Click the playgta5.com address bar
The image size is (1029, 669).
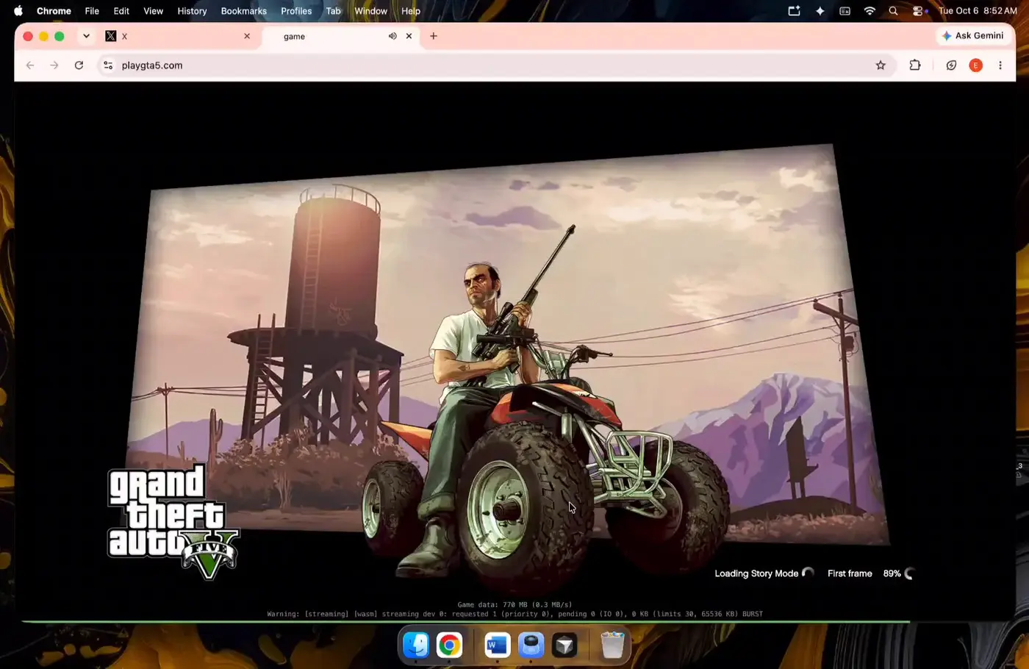[x=496, y=65]
